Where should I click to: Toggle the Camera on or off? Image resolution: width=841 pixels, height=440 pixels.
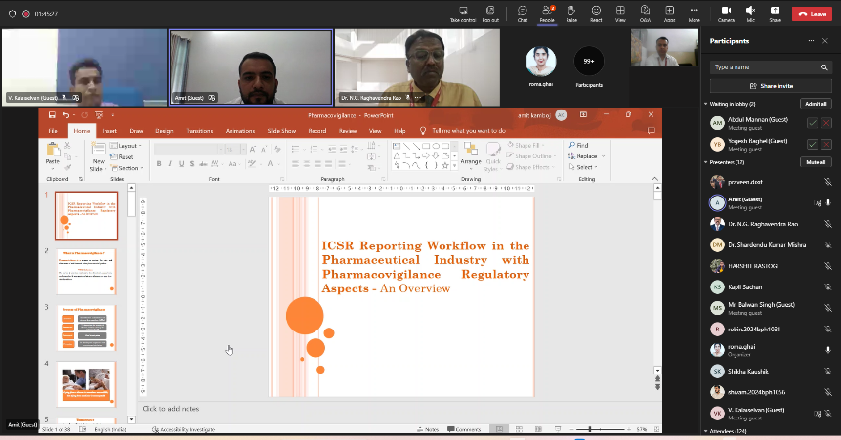(726, 13)
